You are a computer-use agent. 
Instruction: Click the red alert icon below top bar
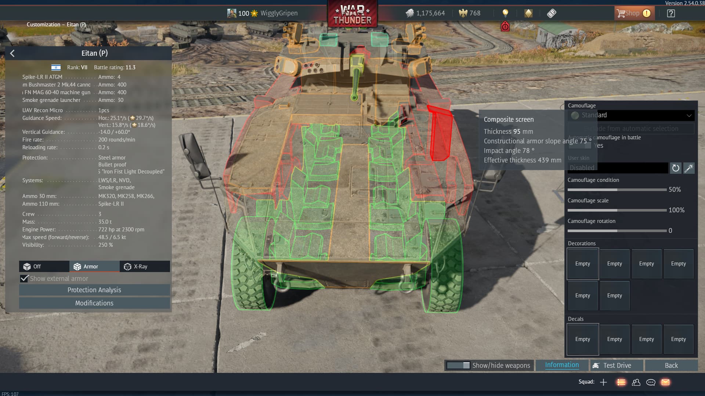click(x=505, y=26)
